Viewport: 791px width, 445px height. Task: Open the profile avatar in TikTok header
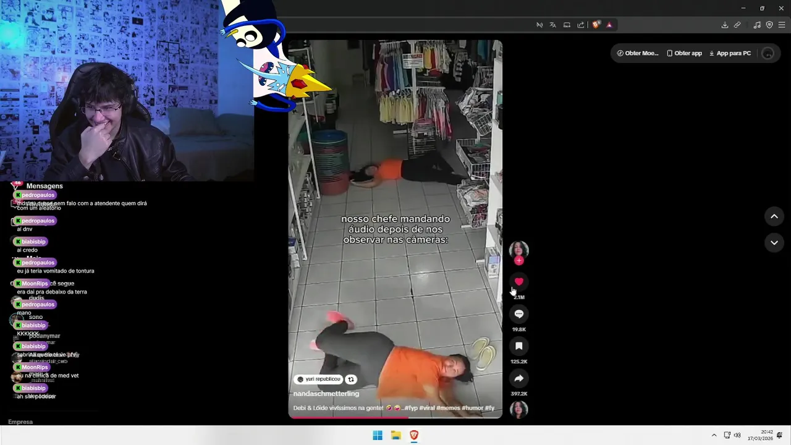pyautogui.click(x=768, y=53)
